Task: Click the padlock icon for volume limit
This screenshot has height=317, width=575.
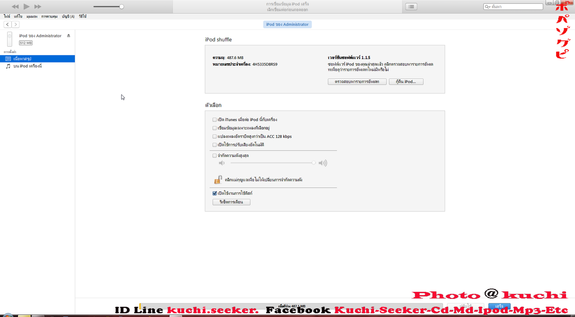Action: coord(218,179)
